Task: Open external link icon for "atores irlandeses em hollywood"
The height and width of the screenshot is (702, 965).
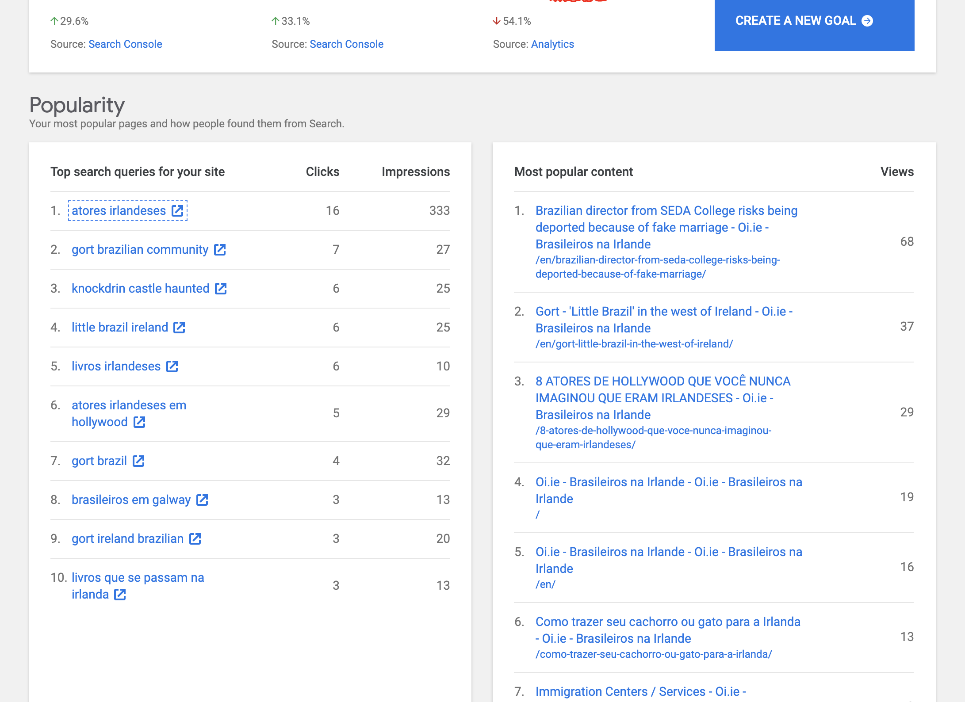Action: pyautogui.click(x=139, y=422)
